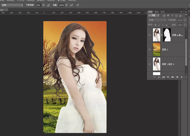Click the flow 100% value field
This screenshot has height=136, width=190.
pos(61,5)
